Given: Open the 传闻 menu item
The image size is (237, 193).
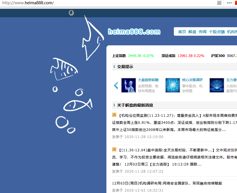Looking at the screenshot, I should coord(202,31).
